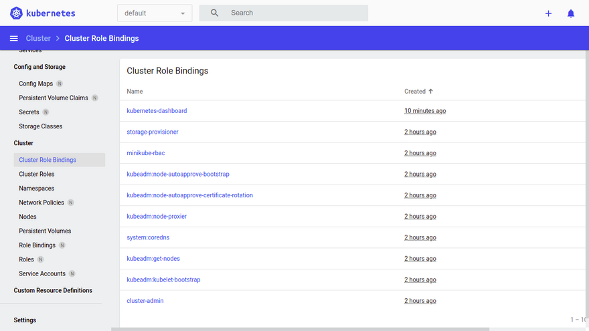Image resolution: width=589 pixels, height=331 pixels.
Task: Click the horizontal scrollbar at bottom
Action: click(300, 329)
